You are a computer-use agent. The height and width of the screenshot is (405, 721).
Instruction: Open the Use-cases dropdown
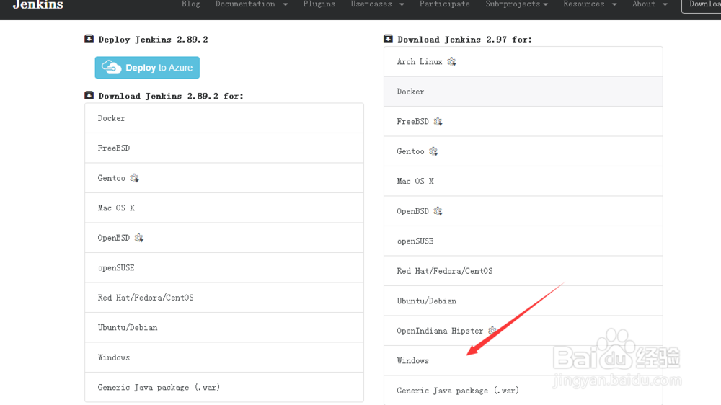[377, 4]
